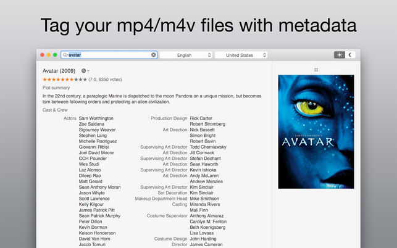The image size is (397, 248).
Task: Select actor Sigourney Weaver
Action: pyautogui.click(x=97, y=130)
